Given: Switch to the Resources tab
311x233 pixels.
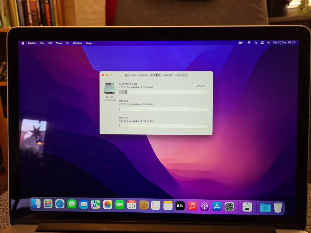Looking at the screenshot, I should tap(181, 75).
